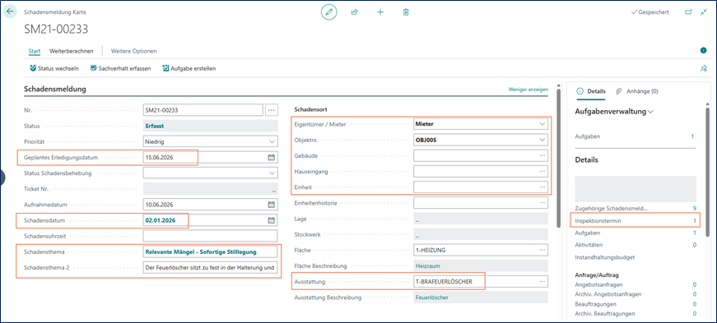Click the Feuerlöscher description value
The height and width of the screenshot is (323, 717).
pyautogui.click(x=432, y=298)
